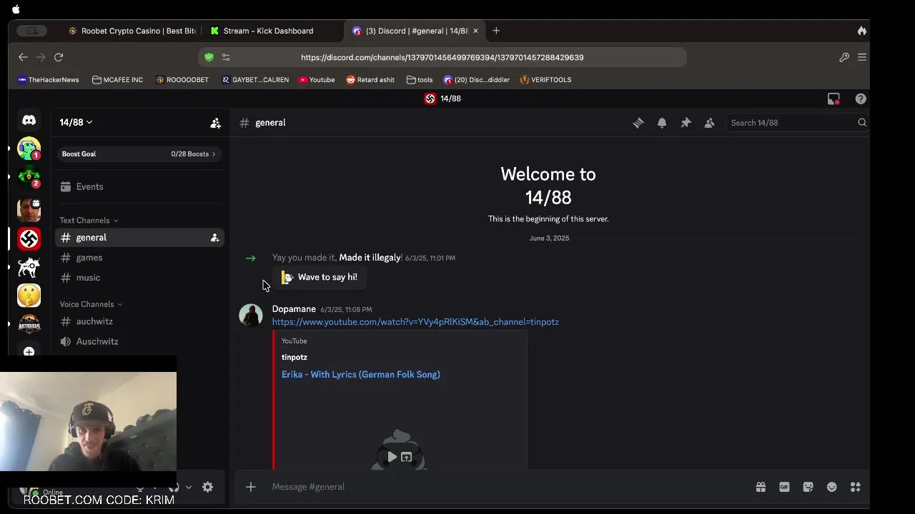Open the GIF picker icon

pos(784,487)
